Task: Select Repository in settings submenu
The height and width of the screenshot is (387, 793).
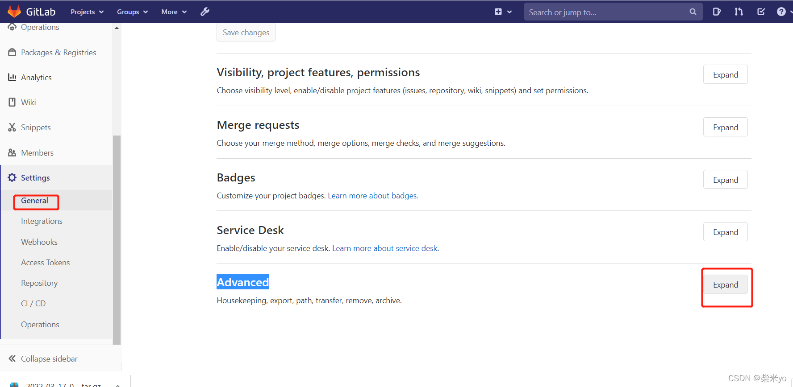Action: pyautogui.click(x=39, y=283)
